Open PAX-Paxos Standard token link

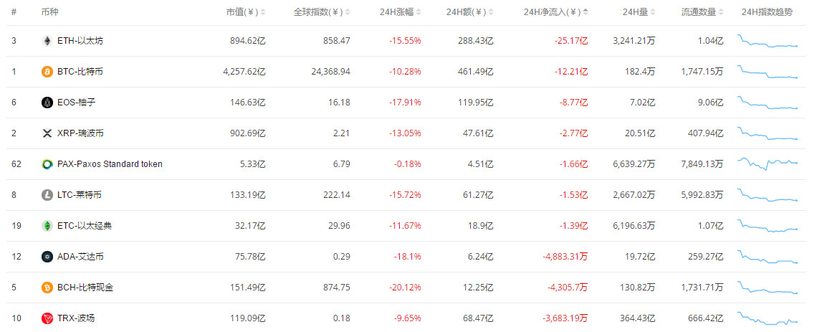110,164
